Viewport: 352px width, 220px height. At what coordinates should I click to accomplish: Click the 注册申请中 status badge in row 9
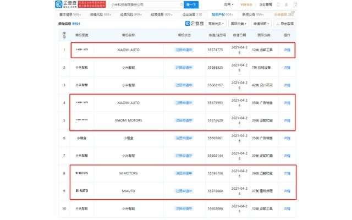tap(184, 191)
